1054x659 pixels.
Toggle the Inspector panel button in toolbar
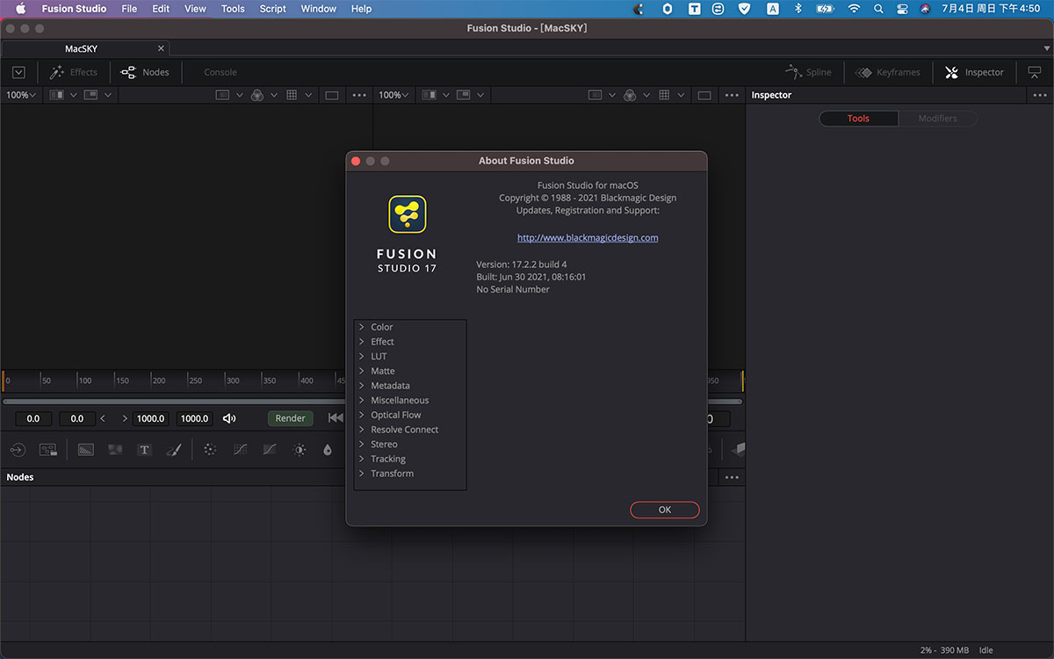point(974,72)
